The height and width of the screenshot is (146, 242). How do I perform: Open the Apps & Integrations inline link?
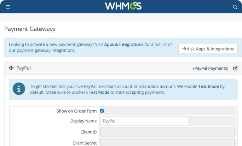124,44
